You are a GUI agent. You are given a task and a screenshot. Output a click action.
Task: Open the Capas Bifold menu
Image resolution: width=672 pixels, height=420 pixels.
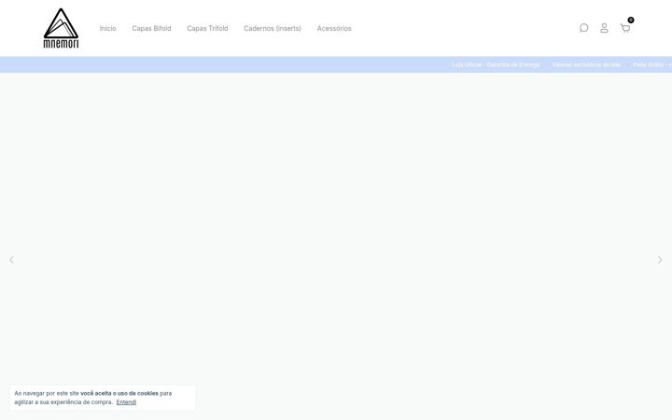[151, 28]
